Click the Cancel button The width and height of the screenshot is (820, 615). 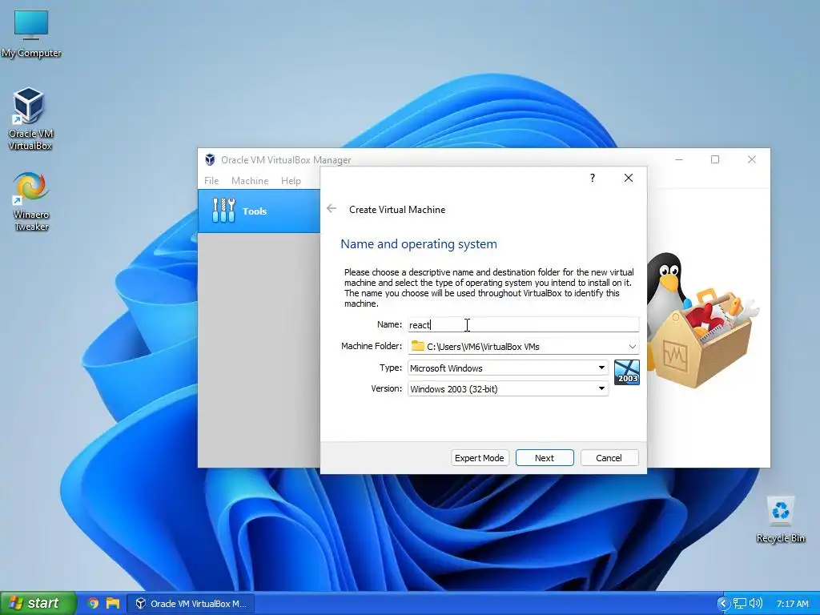[609, 457]
